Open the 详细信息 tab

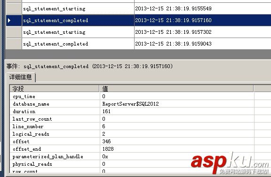click(21, 77)
